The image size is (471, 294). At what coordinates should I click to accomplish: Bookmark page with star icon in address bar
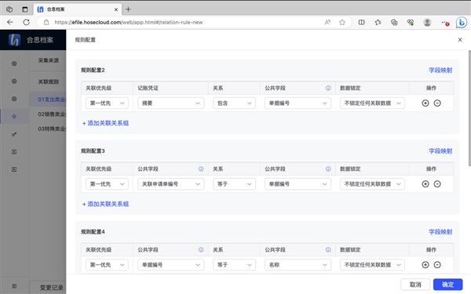click(x=342, y=22)
